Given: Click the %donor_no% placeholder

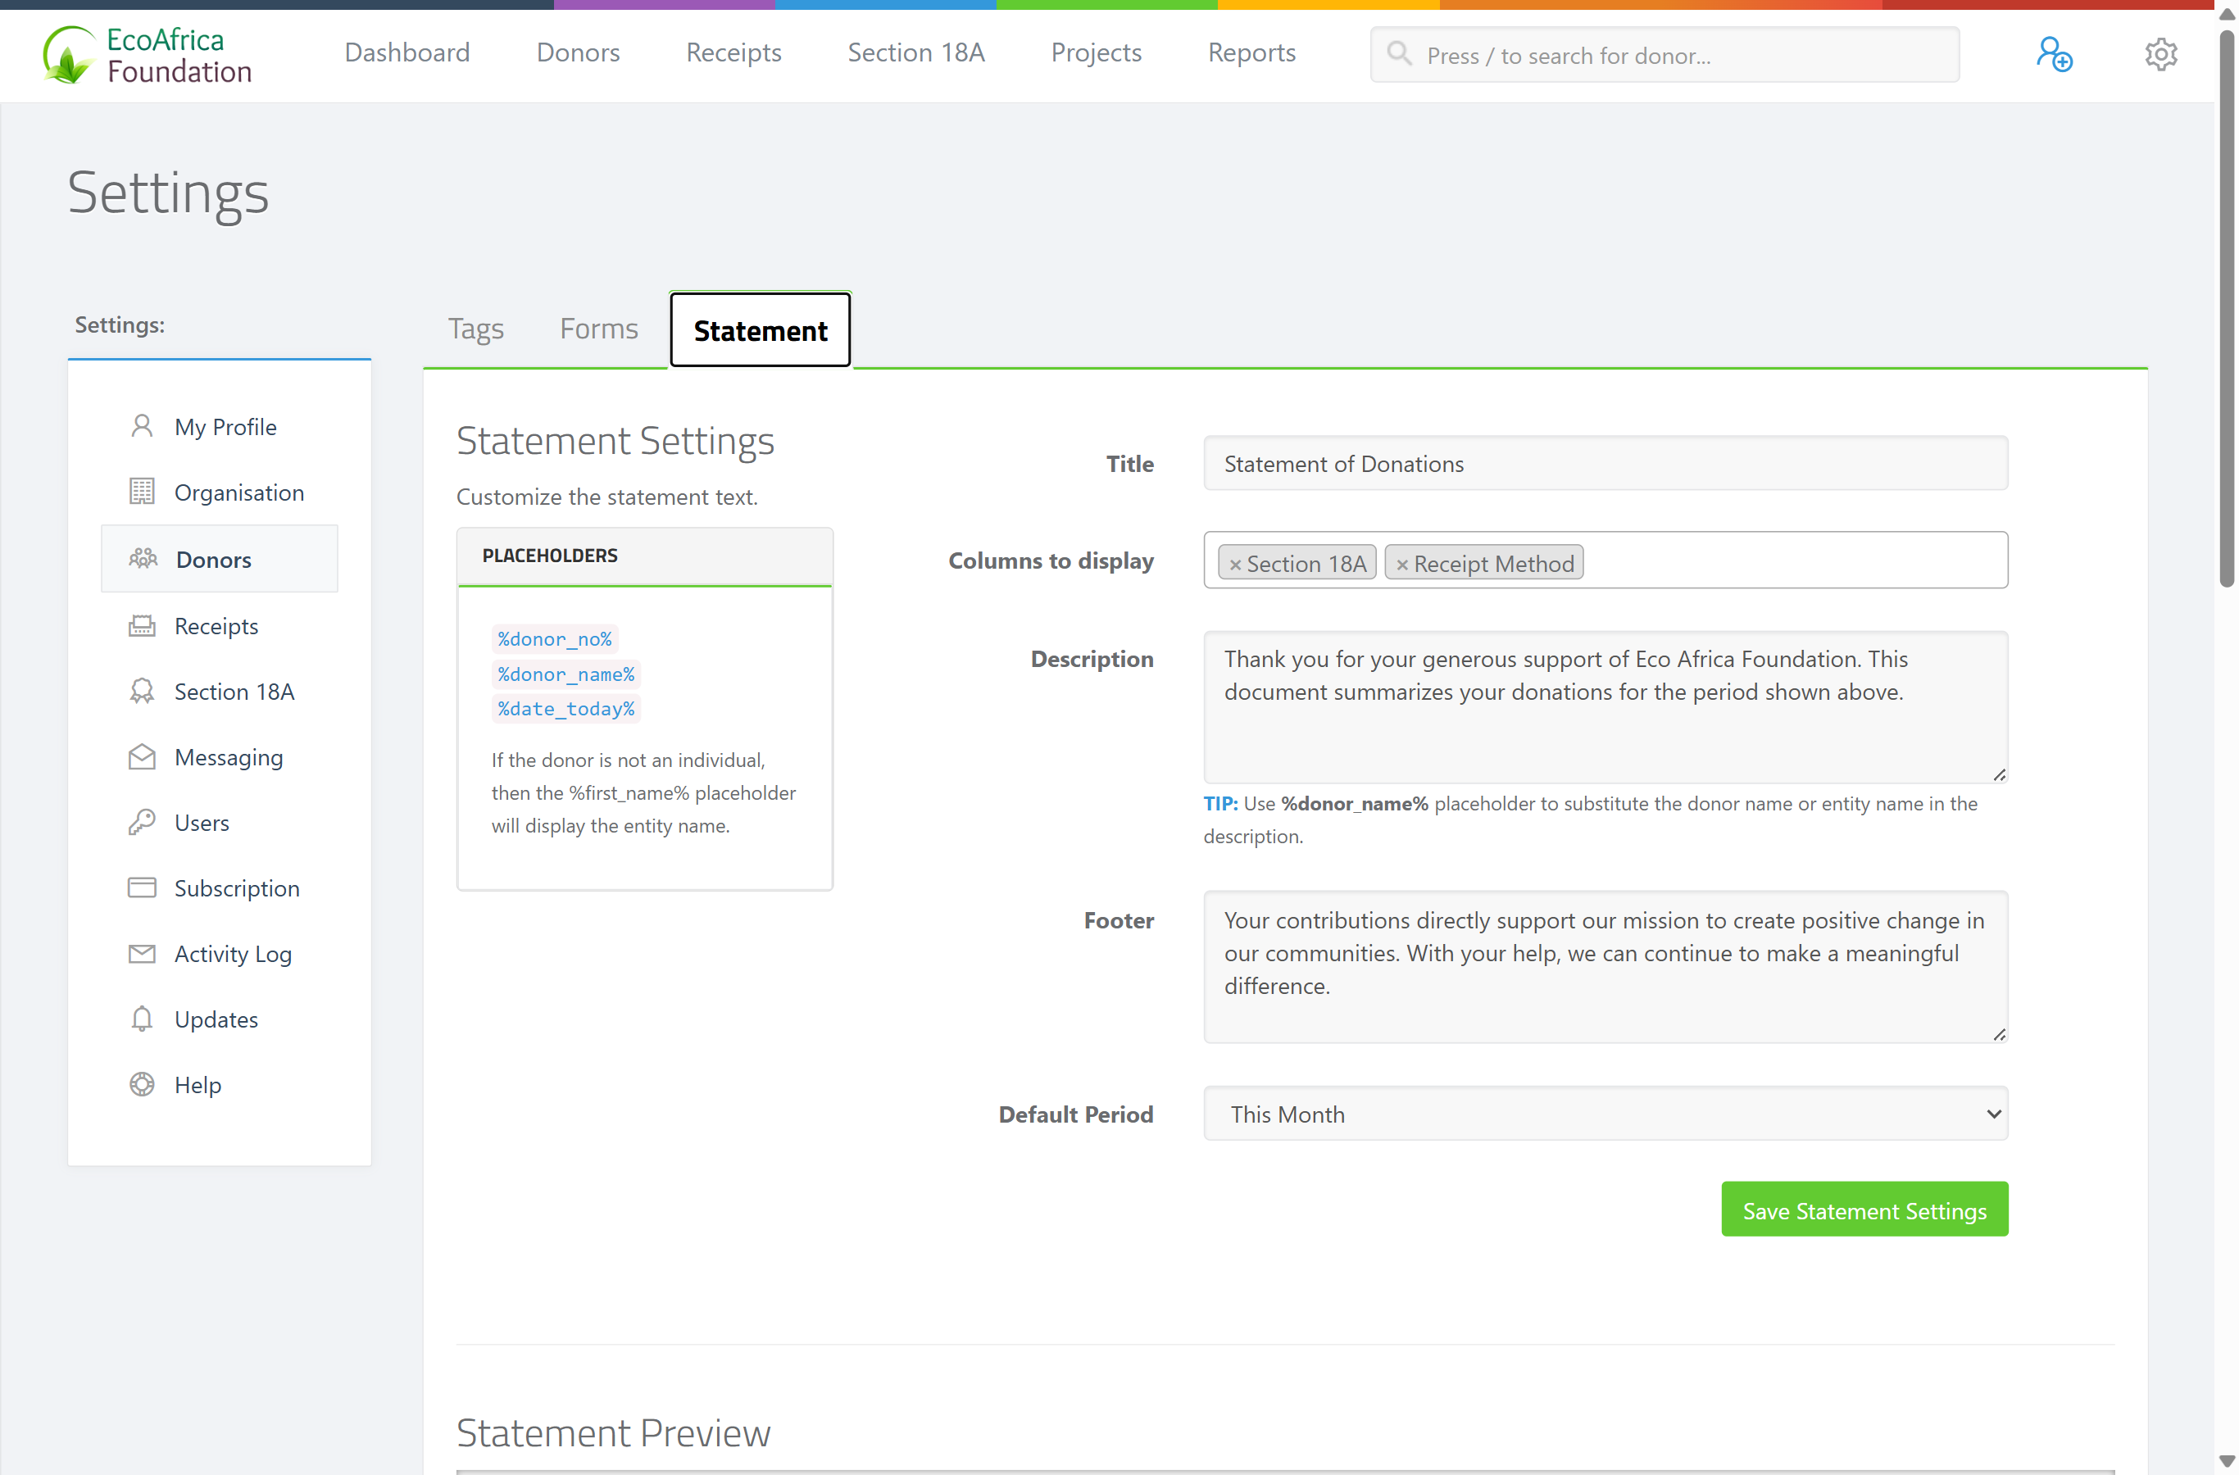Looking at the screenshot, I should click(554, 638).
